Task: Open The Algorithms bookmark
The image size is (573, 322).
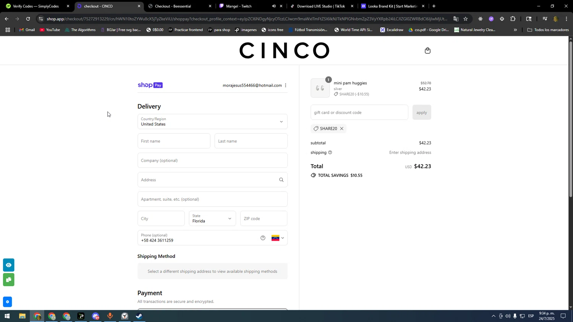Action: pyautogui.click(x=80, y=30)
